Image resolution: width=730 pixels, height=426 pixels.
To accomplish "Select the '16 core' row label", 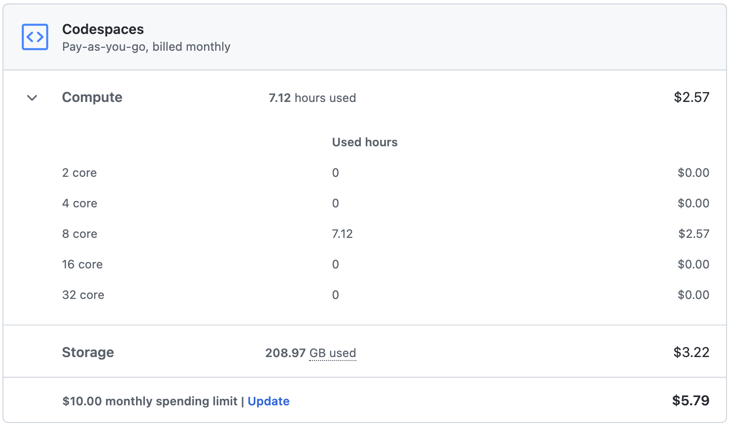I will 82,264.
